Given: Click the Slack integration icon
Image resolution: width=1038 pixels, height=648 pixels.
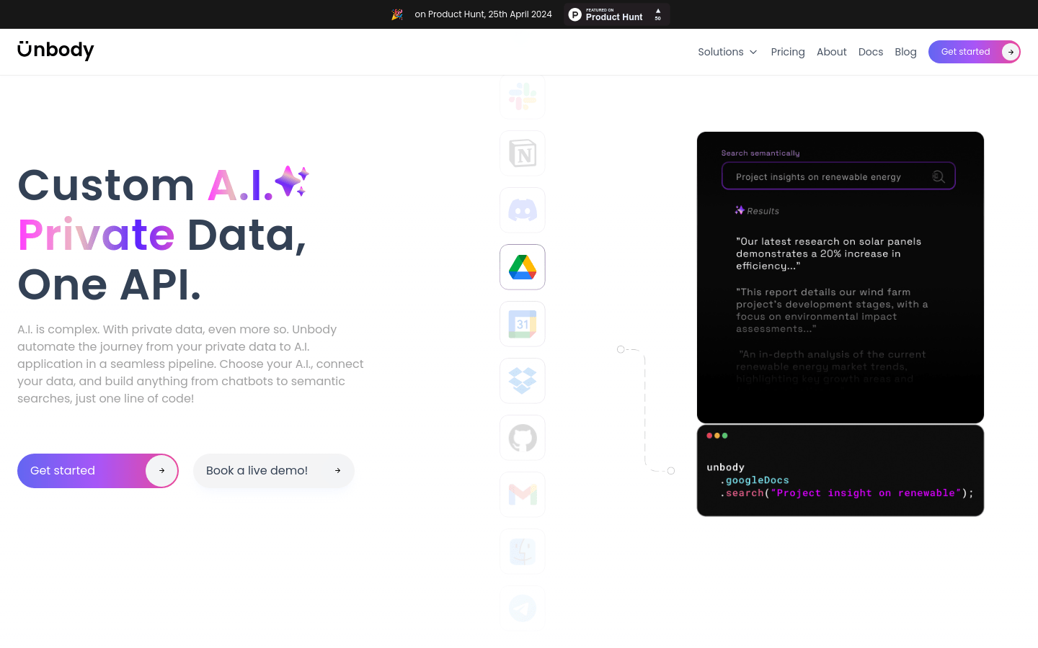Looking at the screenshot, I should point(523,96).
